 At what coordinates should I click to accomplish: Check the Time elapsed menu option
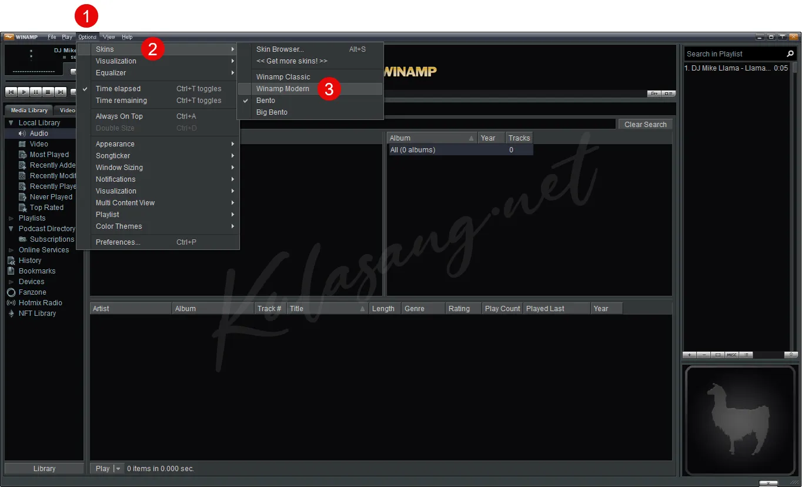point(158,89)
